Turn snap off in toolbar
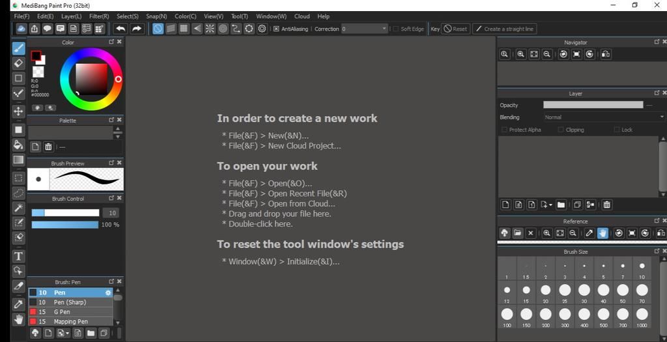 [158, 29]
